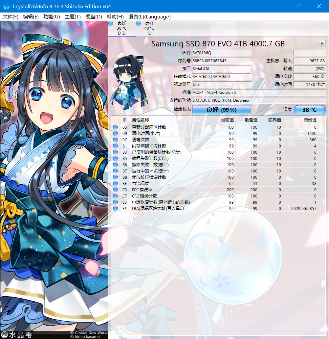Open the 帮助(H) menu

[x=115, y=17]
